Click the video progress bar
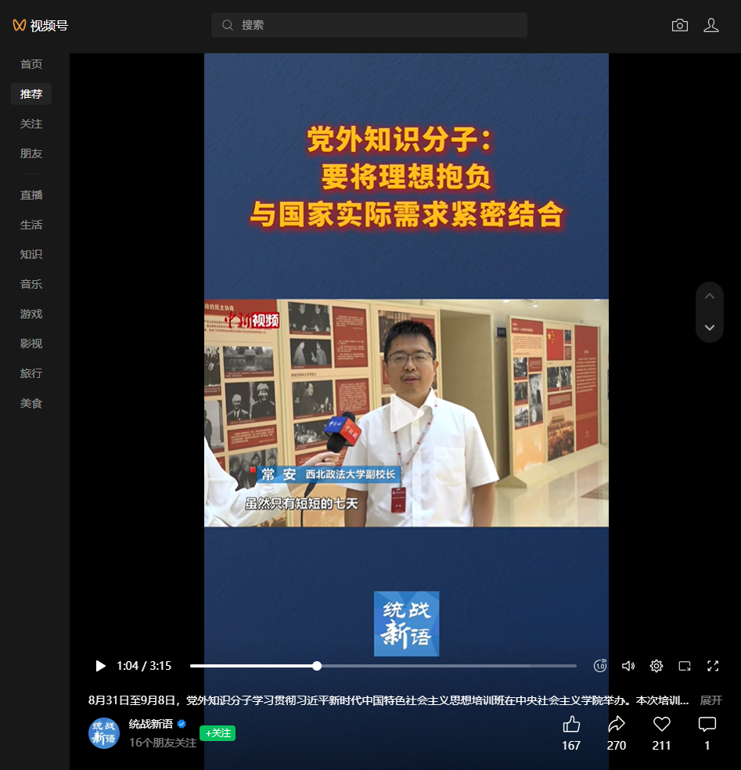Screen dimensions: 741x770 coord(383,666)
